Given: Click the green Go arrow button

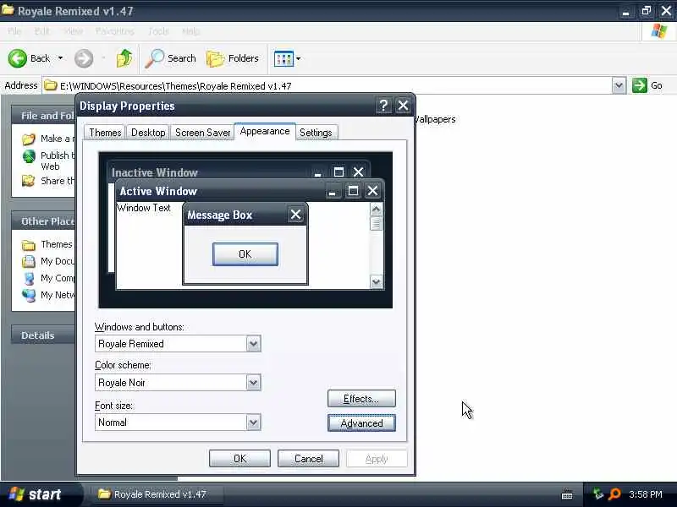Looking at the screenshot, I should [640, 85].
